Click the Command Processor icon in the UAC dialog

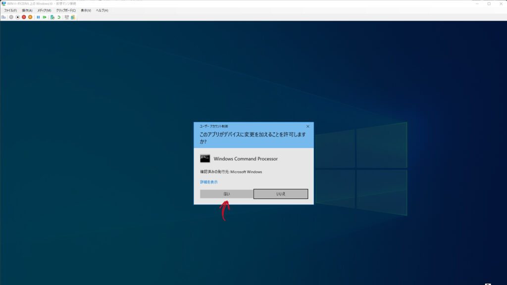point(205,159)
